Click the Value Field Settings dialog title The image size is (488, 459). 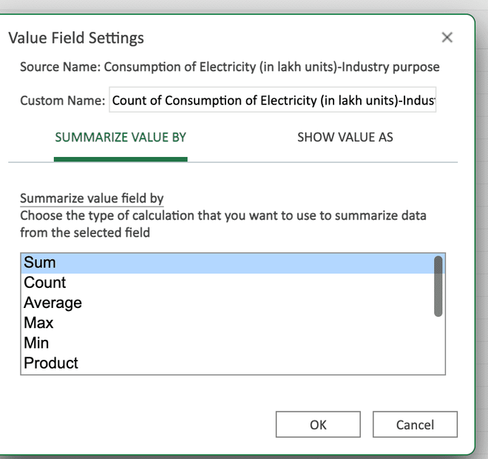pos(75,38)
